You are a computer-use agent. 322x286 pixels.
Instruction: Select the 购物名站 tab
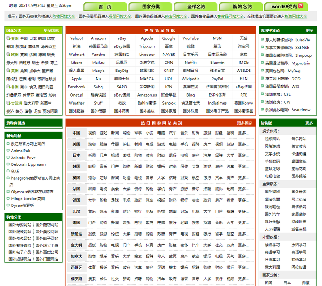241,7
